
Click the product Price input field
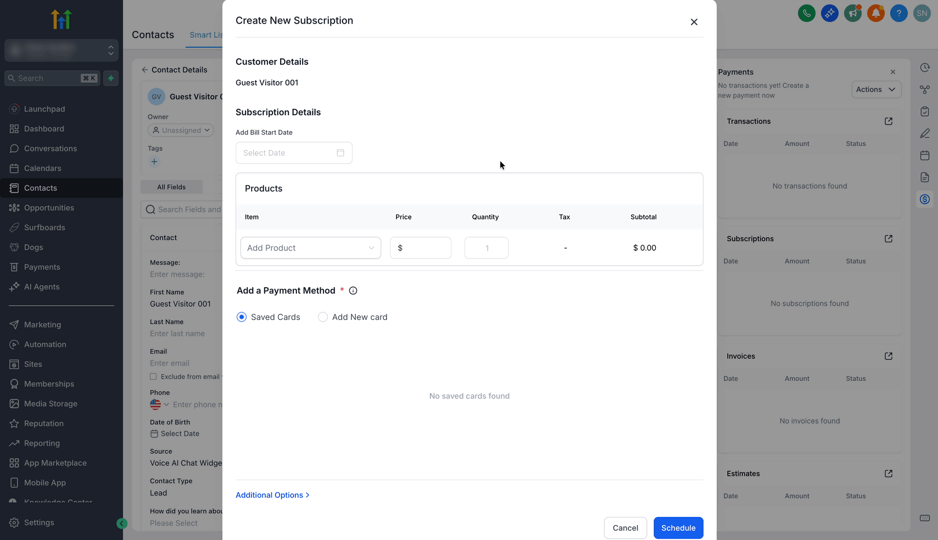point(425,248)
